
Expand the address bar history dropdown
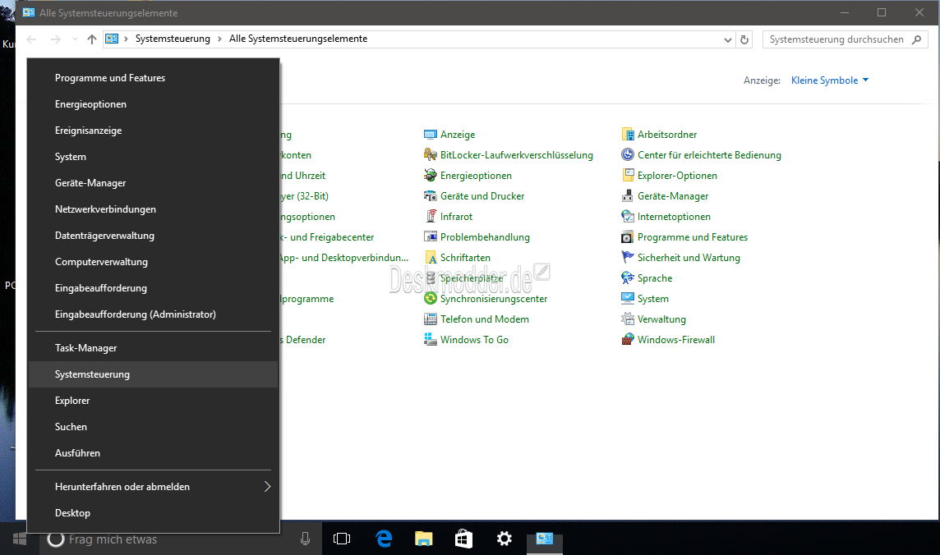pyautogui.click(x=728, y=39)
